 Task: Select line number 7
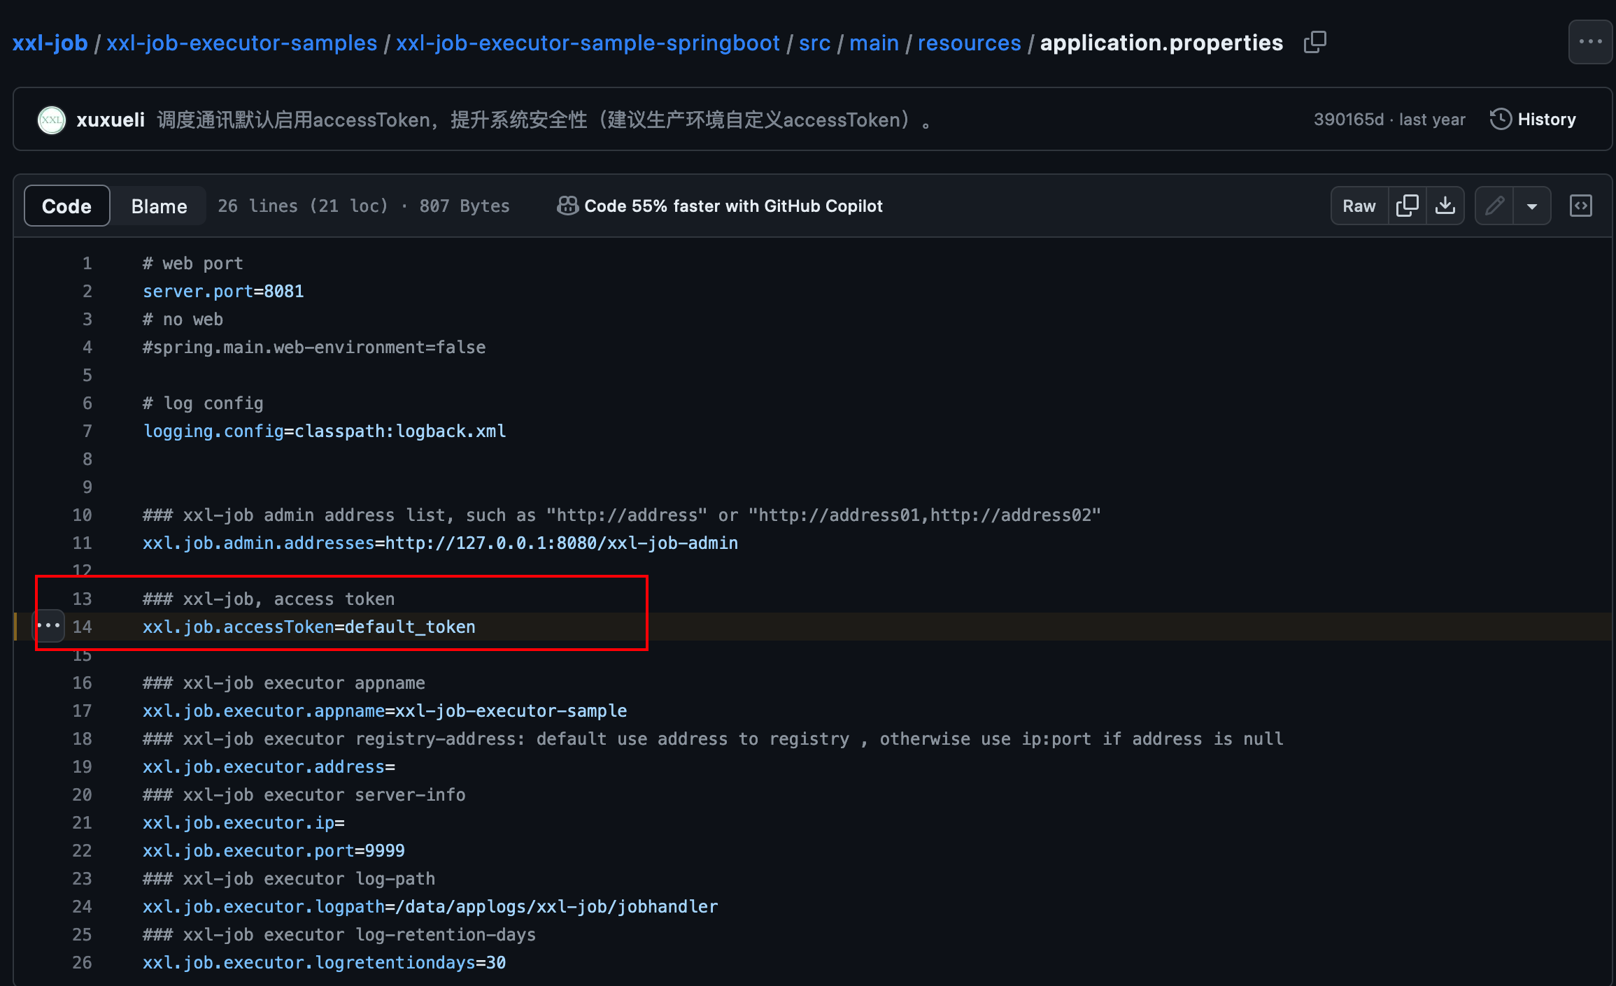87,431
